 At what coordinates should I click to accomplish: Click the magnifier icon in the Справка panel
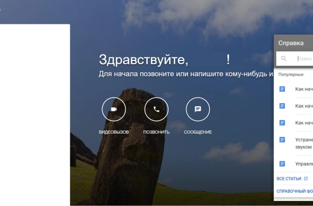click(284, 58)
